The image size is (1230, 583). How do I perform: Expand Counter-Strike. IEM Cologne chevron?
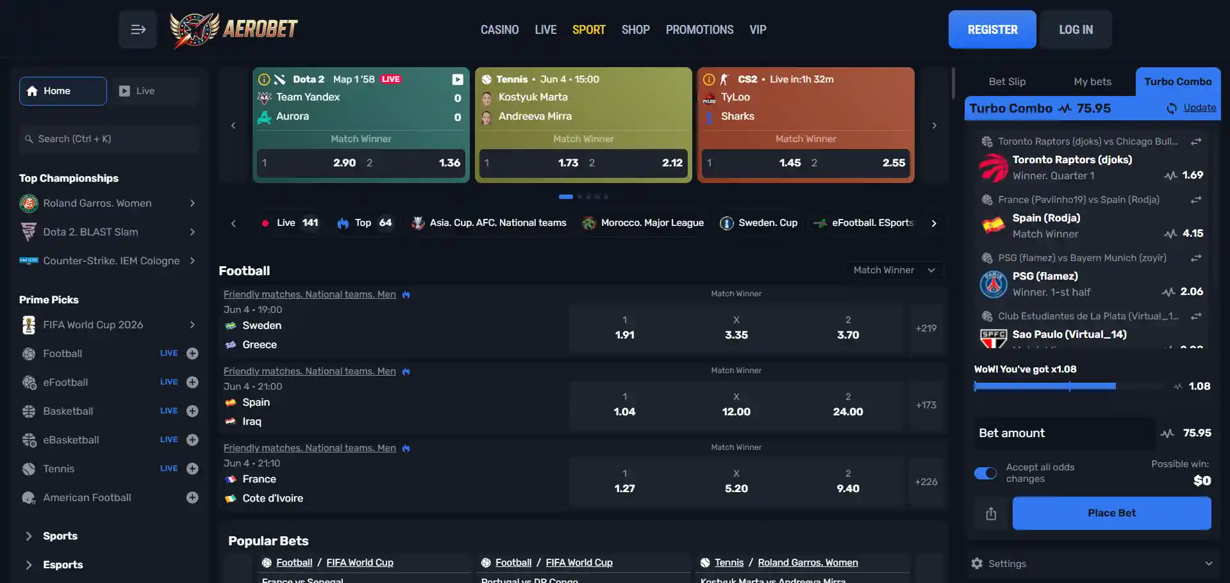192,260
